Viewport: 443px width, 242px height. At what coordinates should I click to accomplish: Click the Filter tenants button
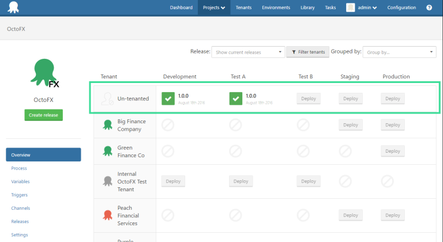(307, 52)
